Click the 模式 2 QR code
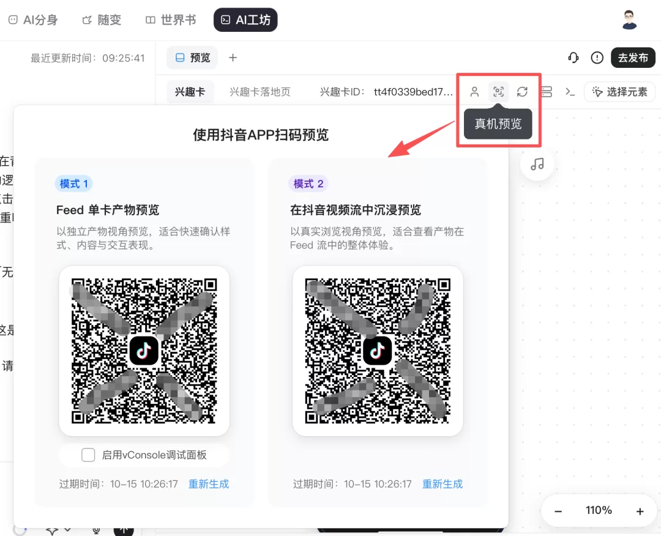The image size is (661, 536). [x=377, y=351]
